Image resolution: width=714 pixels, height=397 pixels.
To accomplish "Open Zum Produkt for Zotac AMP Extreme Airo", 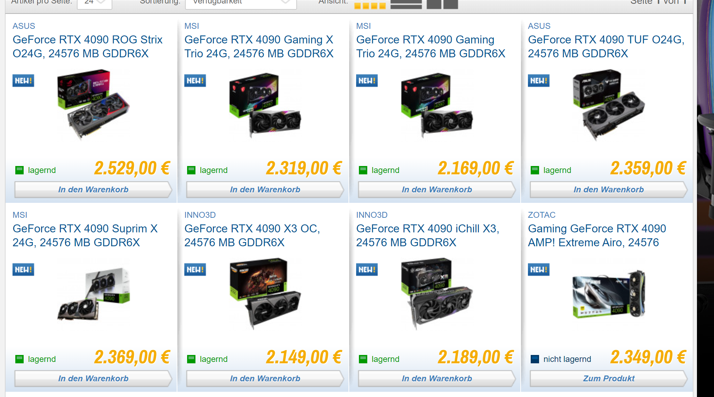I will point(609,379).
